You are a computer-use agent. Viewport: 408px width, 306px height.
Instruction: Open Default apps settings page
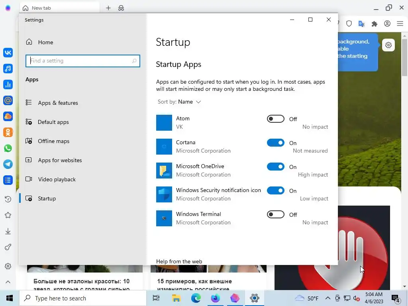point(83,122)
